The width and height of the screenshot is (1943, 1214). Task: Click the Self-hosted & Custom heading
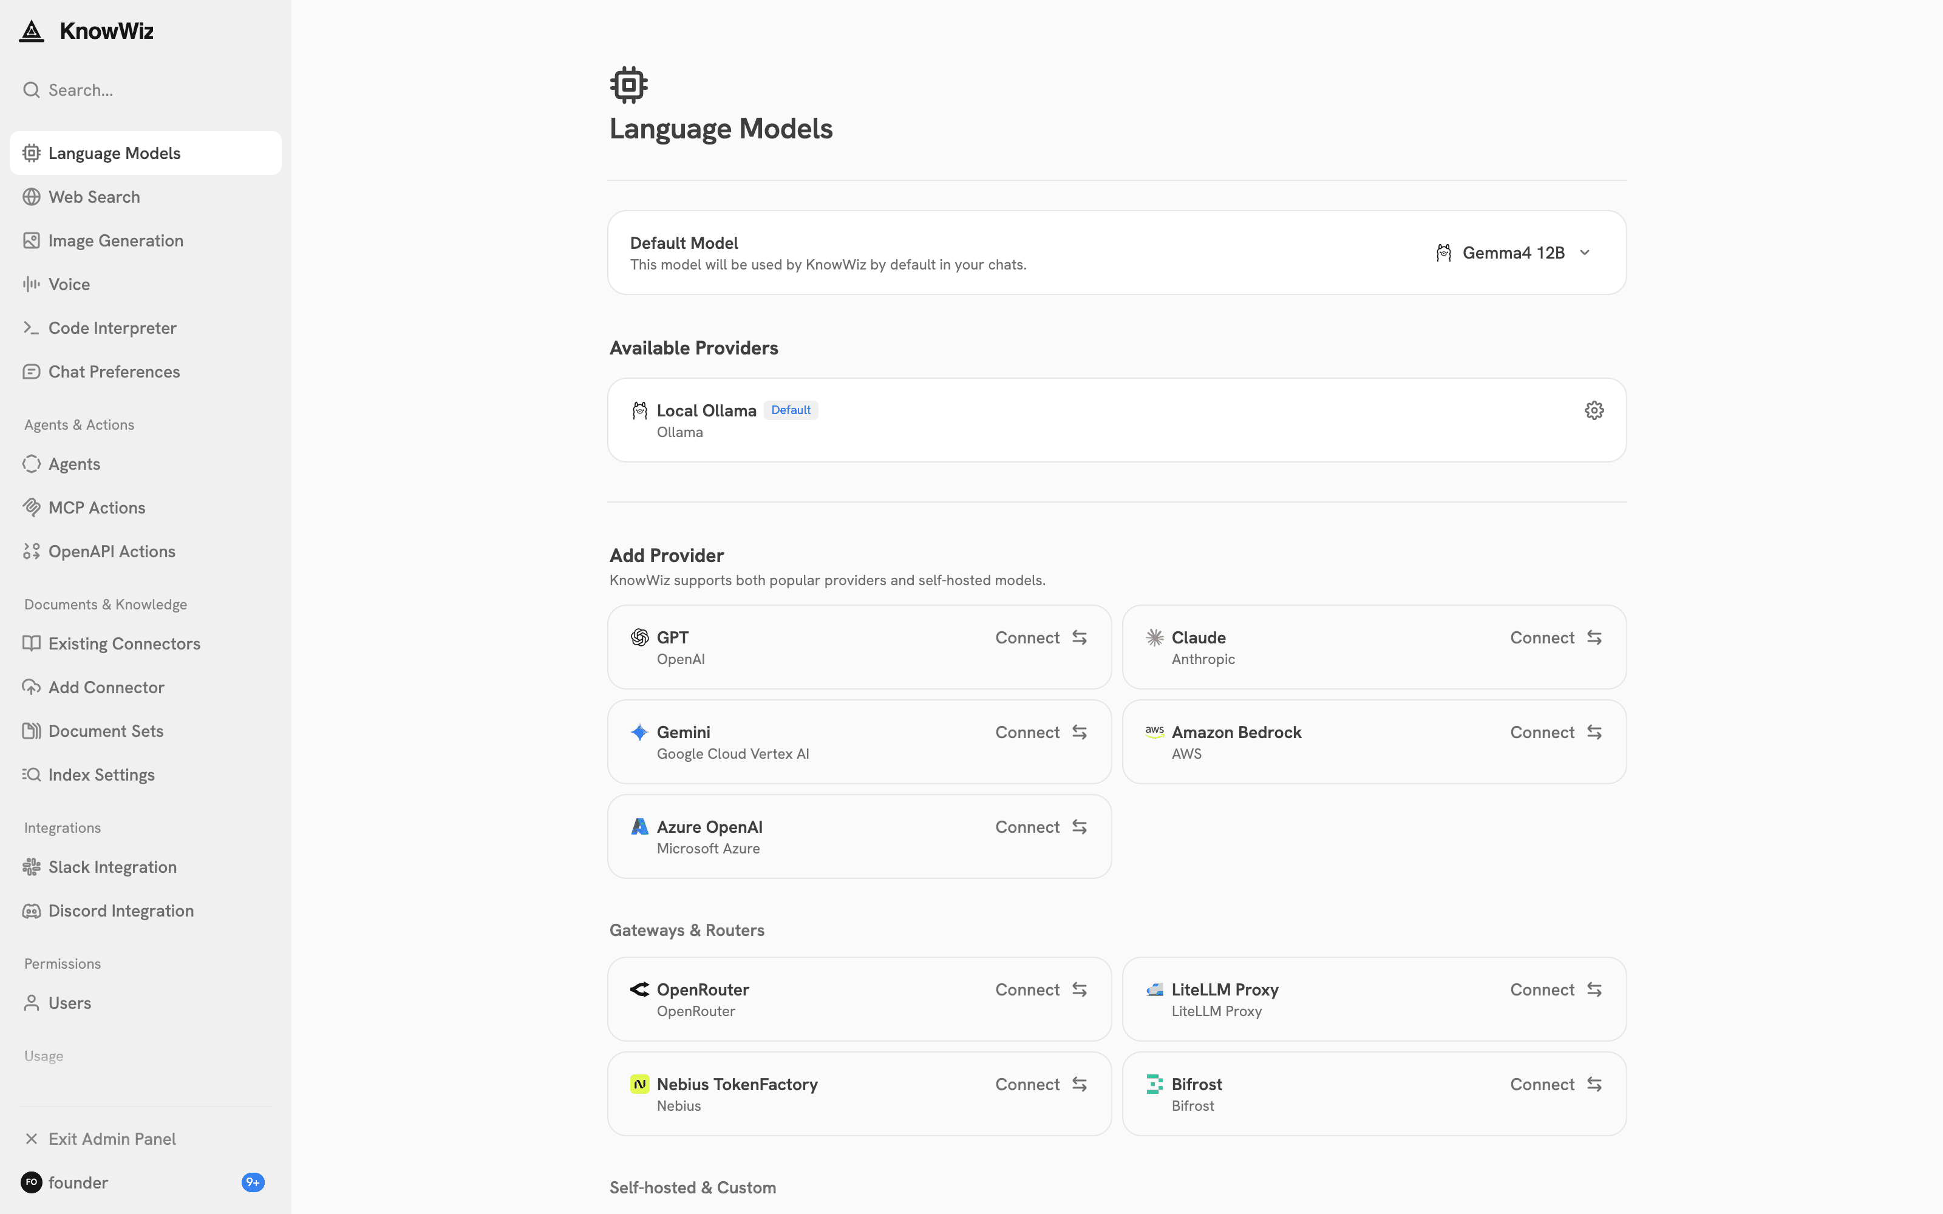(692, 1187)
